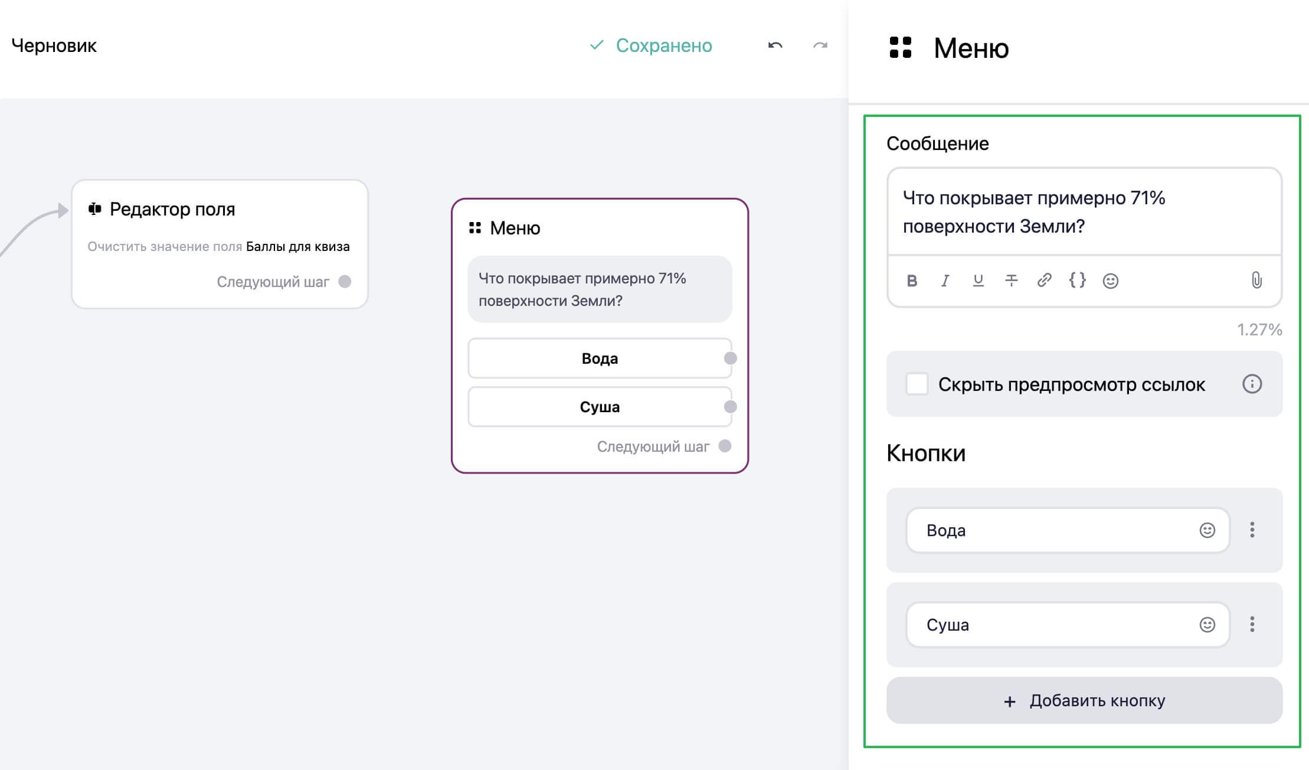
Task: Open emoji picker in Суша button field
Action: (x=1207, y=625)
